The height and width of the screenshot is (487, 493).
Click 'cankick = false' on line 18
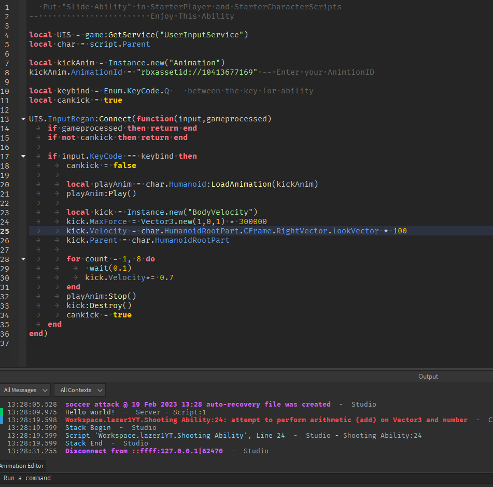pyautogui.click(x=101, y=166)
